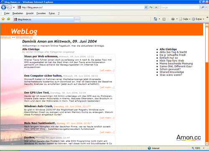Click the scrollbar down arrow
This screenshot has width=209, height=151.
coord(207,143)
